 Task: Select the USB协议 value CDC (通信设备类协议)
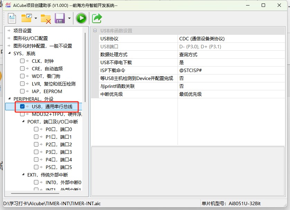point(231,39)
